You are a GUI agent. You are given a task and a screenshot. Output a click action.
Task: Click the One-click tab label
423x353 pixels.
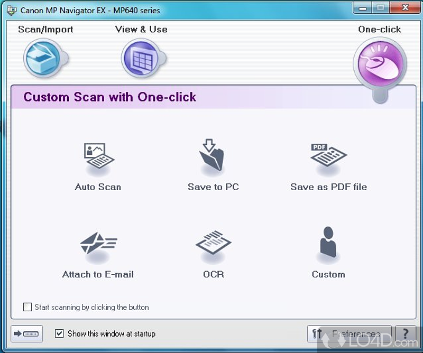380,29
